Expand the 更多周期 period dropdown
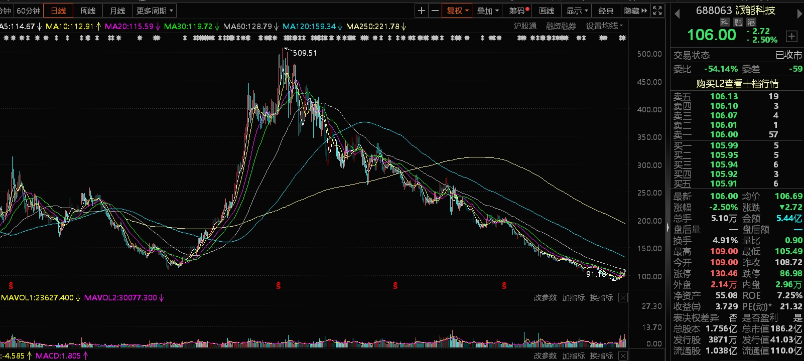 tap(155, 11)
